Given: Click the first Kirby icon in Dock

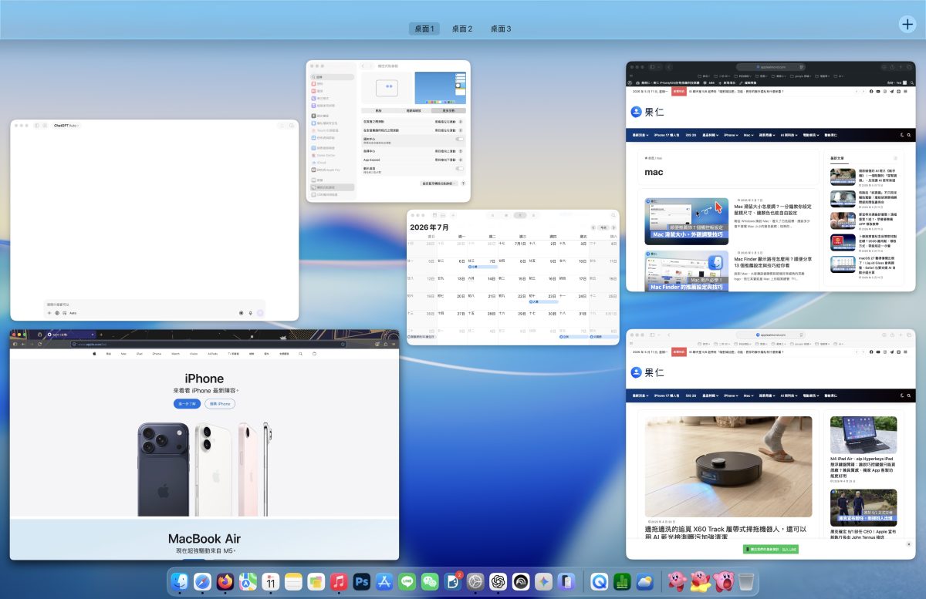Looking at the screenshot, I should coord(678,581).
